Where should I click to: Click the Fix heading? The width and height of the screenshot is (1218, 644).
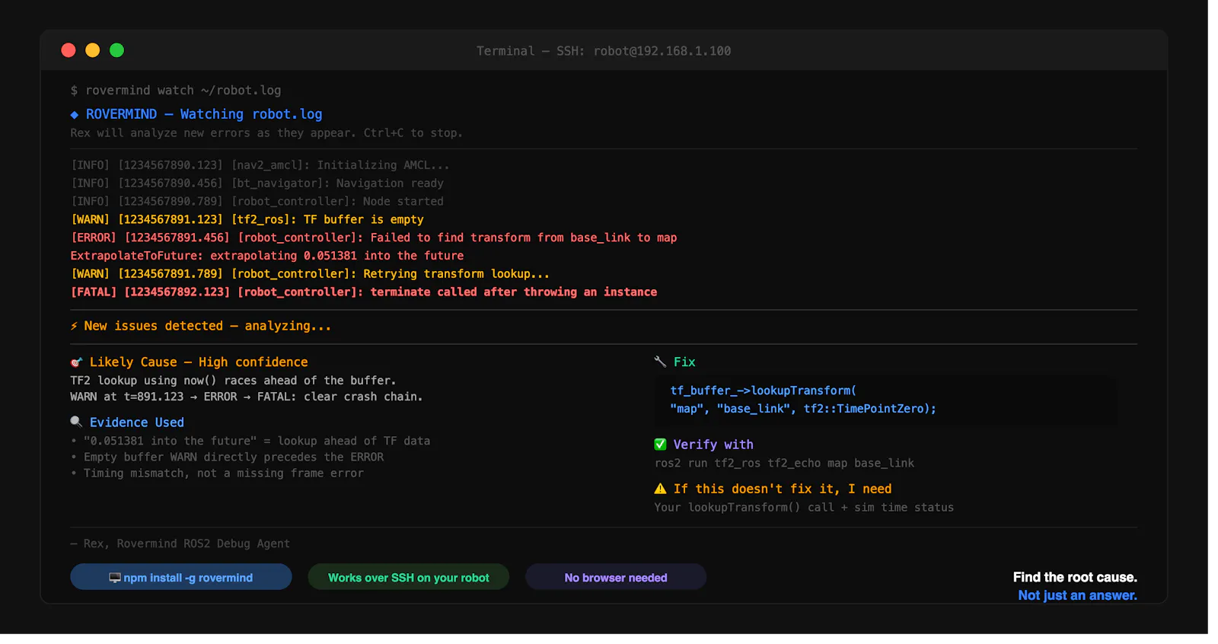pyautogui.click(x=684, y=362)
